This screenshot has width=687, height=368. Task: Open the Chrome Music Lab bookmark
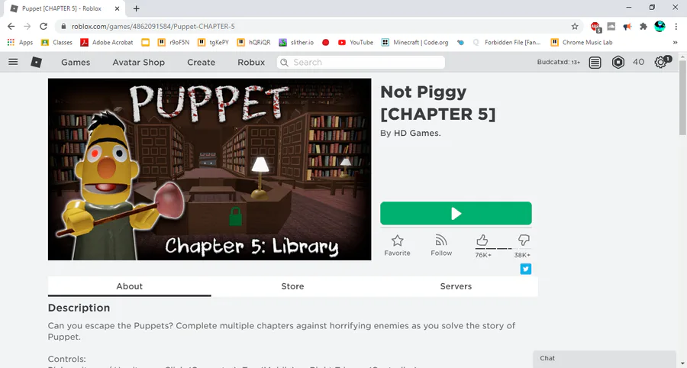(x=582, y=43)
